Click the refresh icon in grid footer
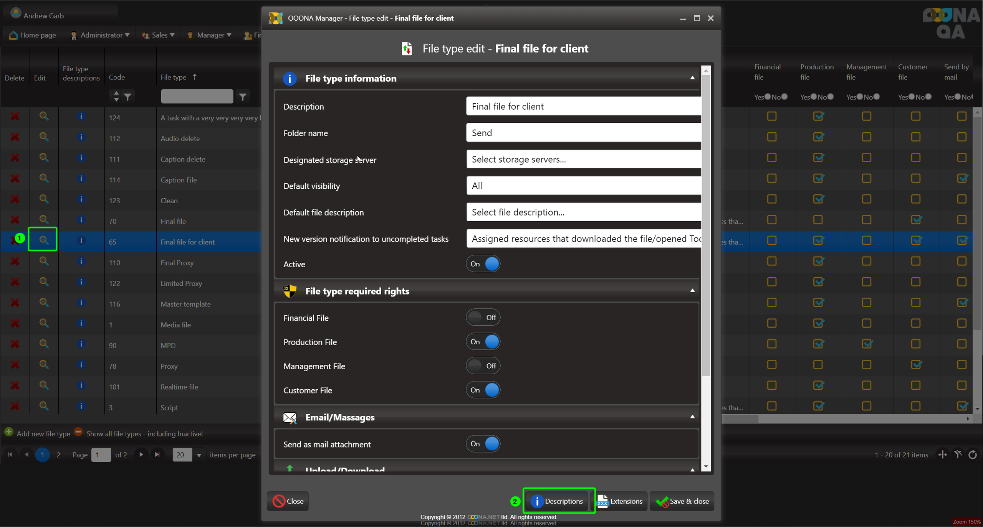983x527 pixels. (973, 455)
